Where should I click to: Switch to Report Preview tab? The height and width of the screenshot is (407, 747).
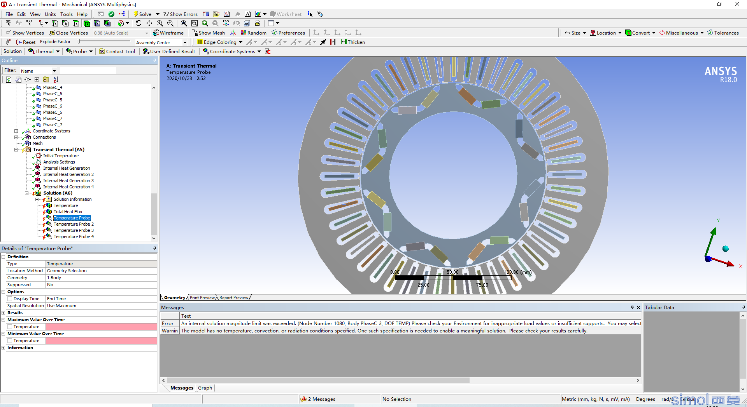[233, 297]
